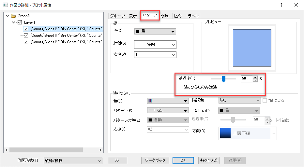Image resolution: width=304 pixels, height=167 pixels.
Task: Open the border 色(C) black dropdown
Action: (155, 32)
